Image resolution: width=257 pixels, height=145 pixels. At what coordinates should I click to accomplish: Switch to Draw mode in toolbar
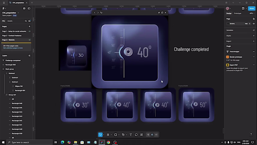(148, 135)
